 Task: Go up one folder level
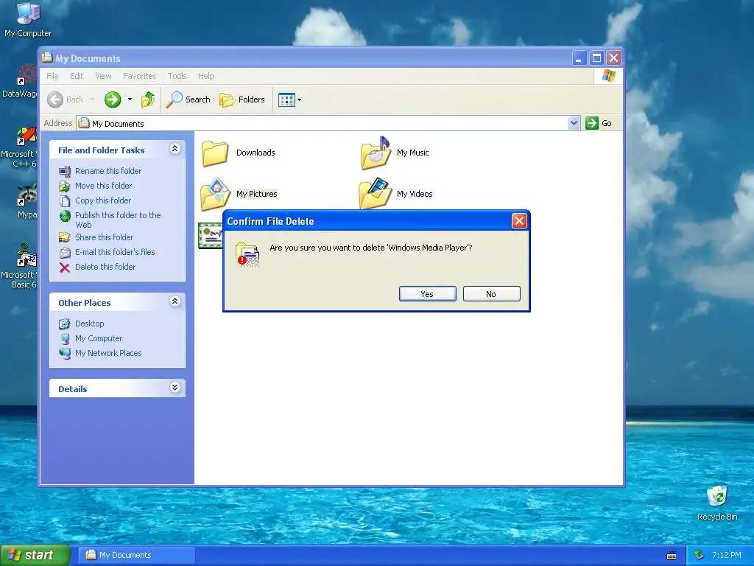click(148, 99)
